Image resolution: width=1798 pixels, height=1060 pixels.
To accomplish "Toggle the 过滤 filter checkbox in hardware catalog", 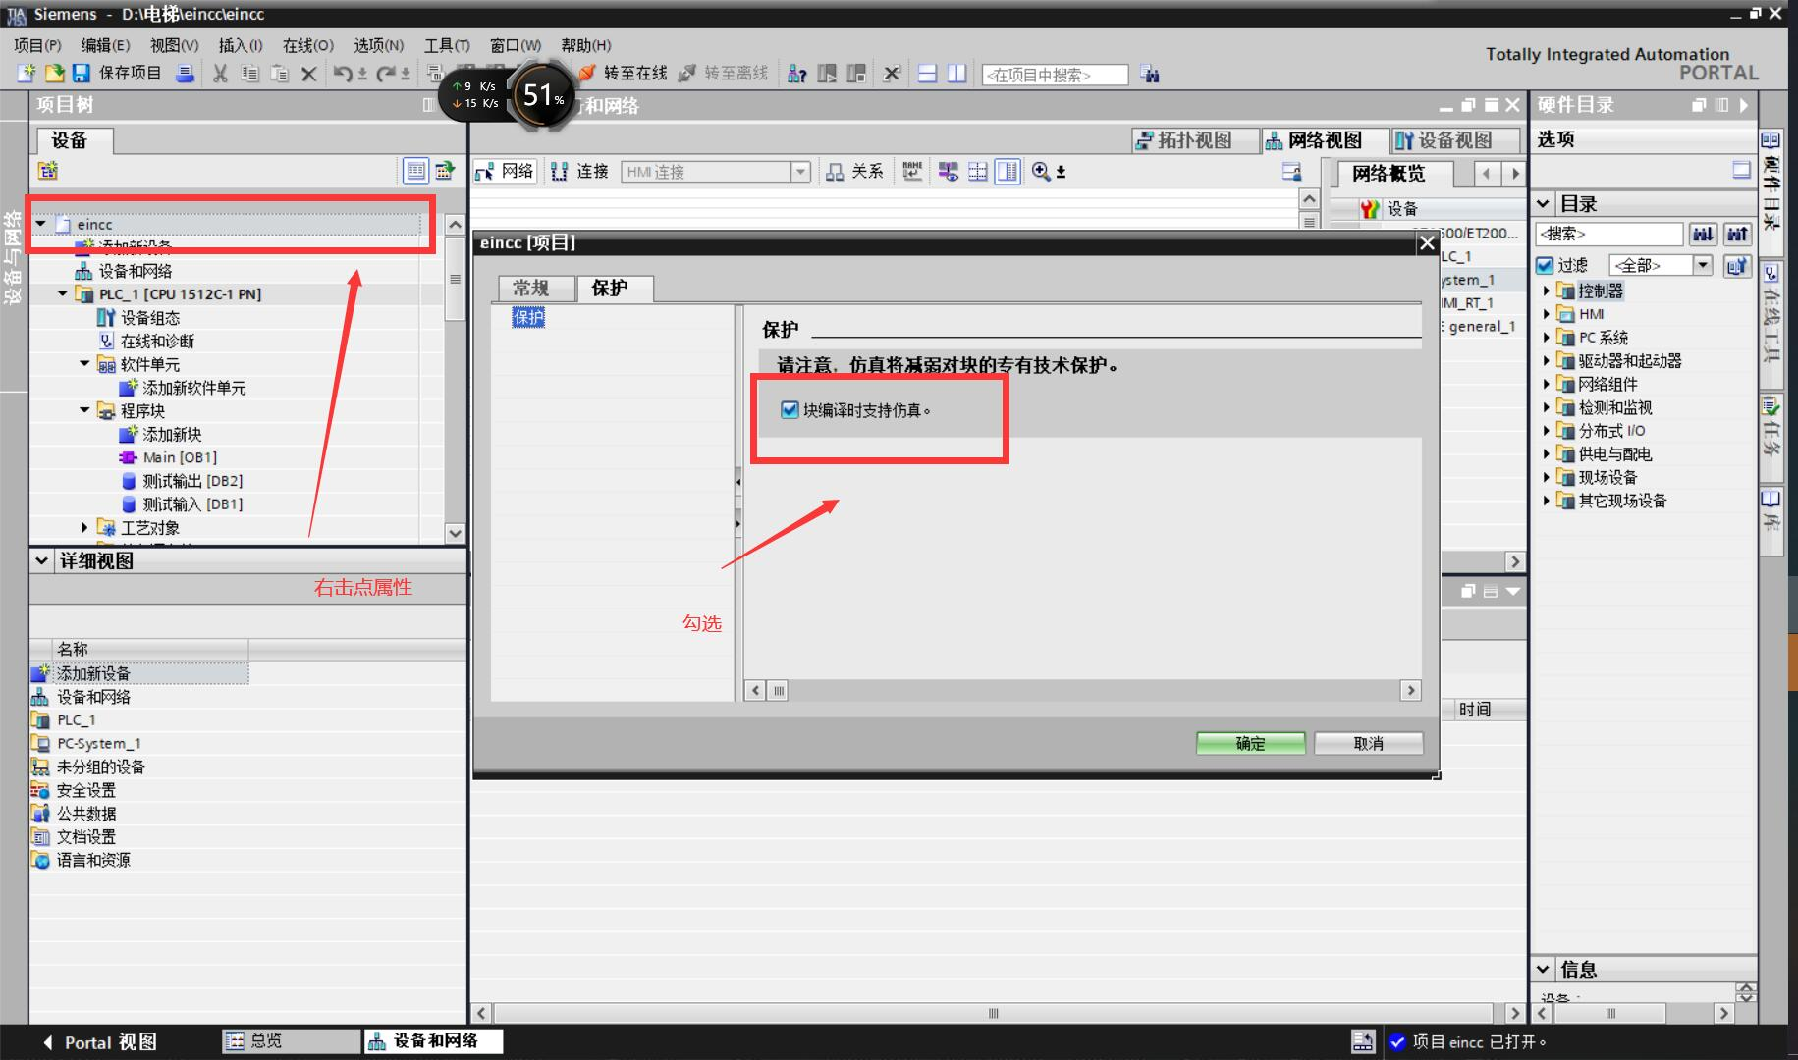I will (x=1547, y=265).
